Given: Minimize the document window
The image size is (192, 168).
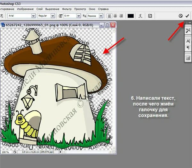Looking at the screenshot, I should (101, 25).
